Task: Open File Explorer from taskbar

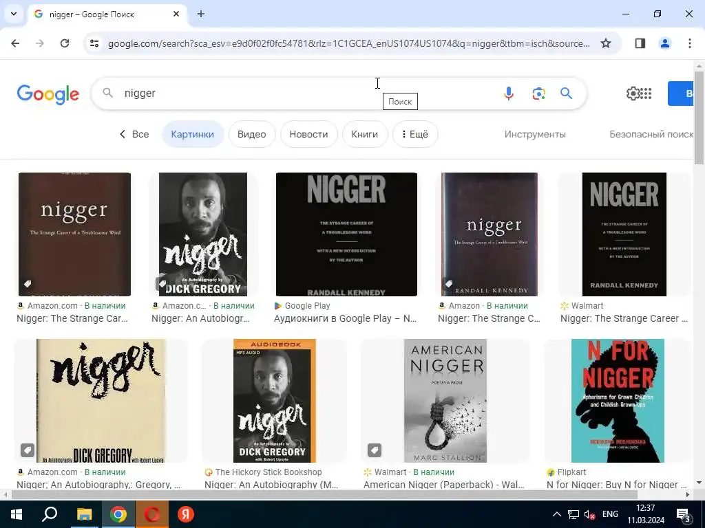Action: click(x=84, y=514)
